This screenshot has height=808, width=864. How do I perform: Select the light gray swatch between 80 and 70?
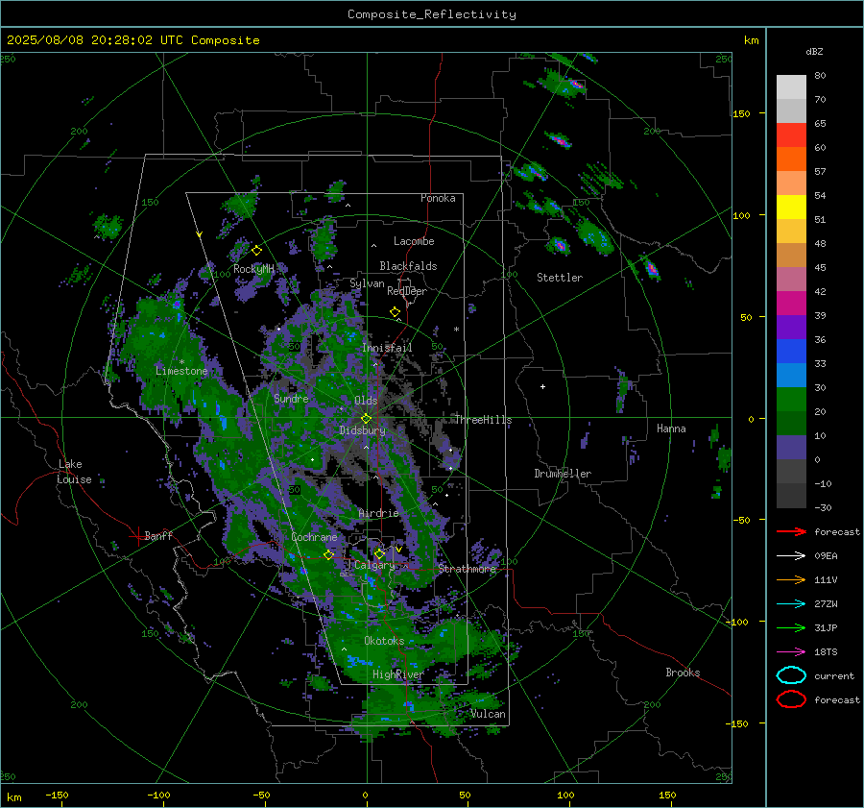[x=791, y=87]
